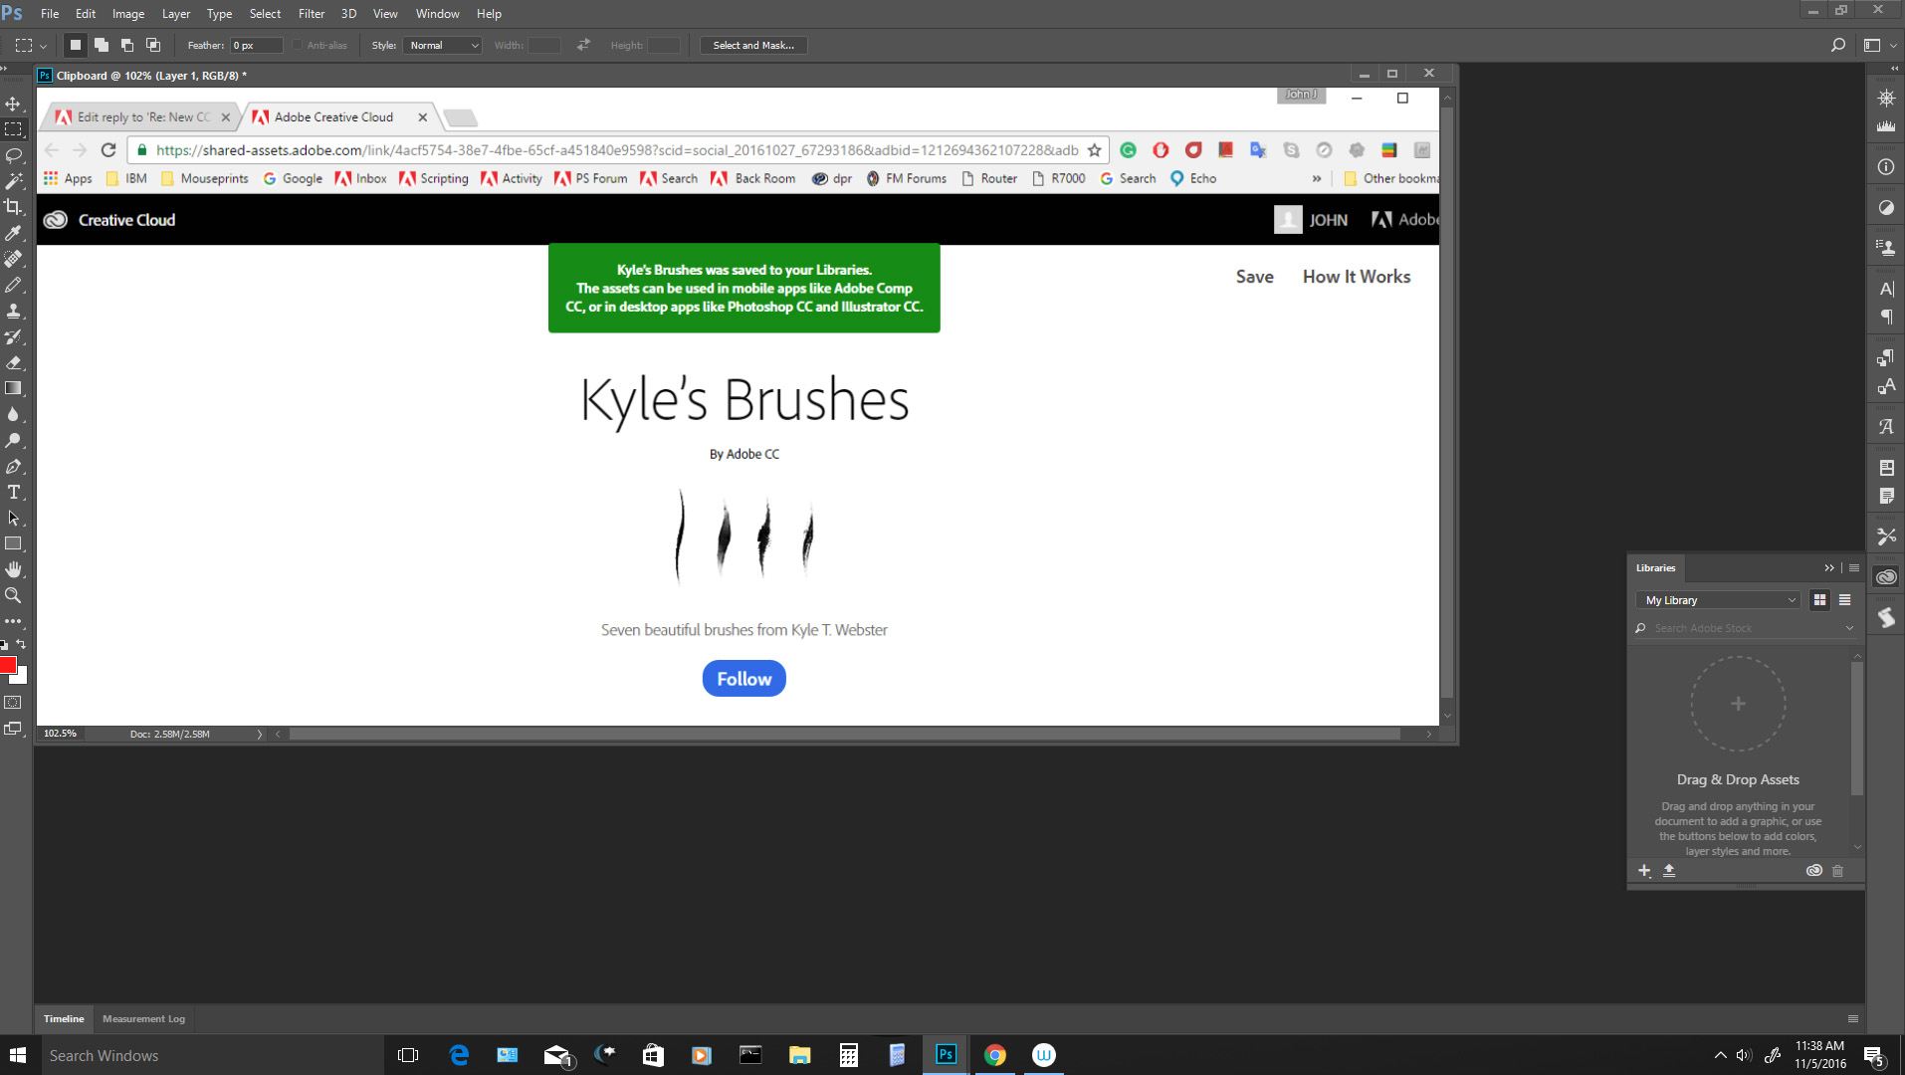Select the Brush tool
This screenshot has height=1075, width=1905.
click(13, 285)
